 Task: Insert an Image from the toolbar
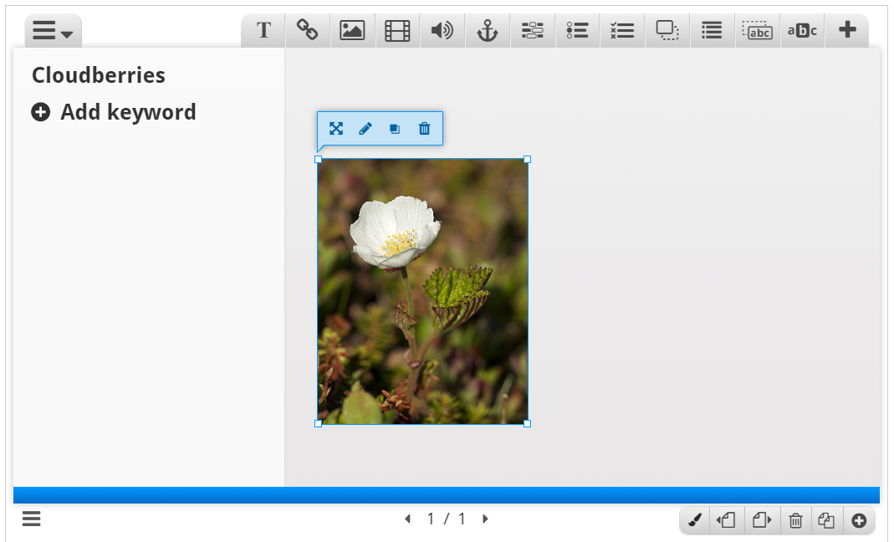(352, 30)
